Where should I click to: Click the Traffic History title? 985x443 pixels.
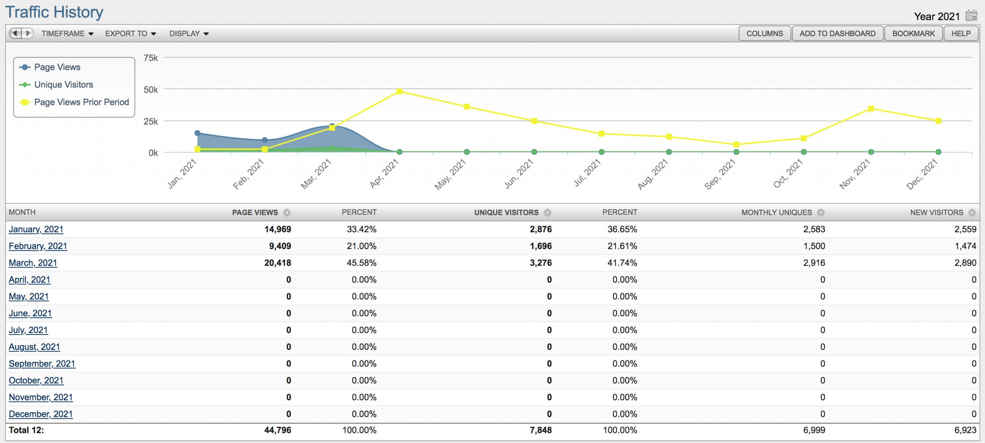(54, 12)
